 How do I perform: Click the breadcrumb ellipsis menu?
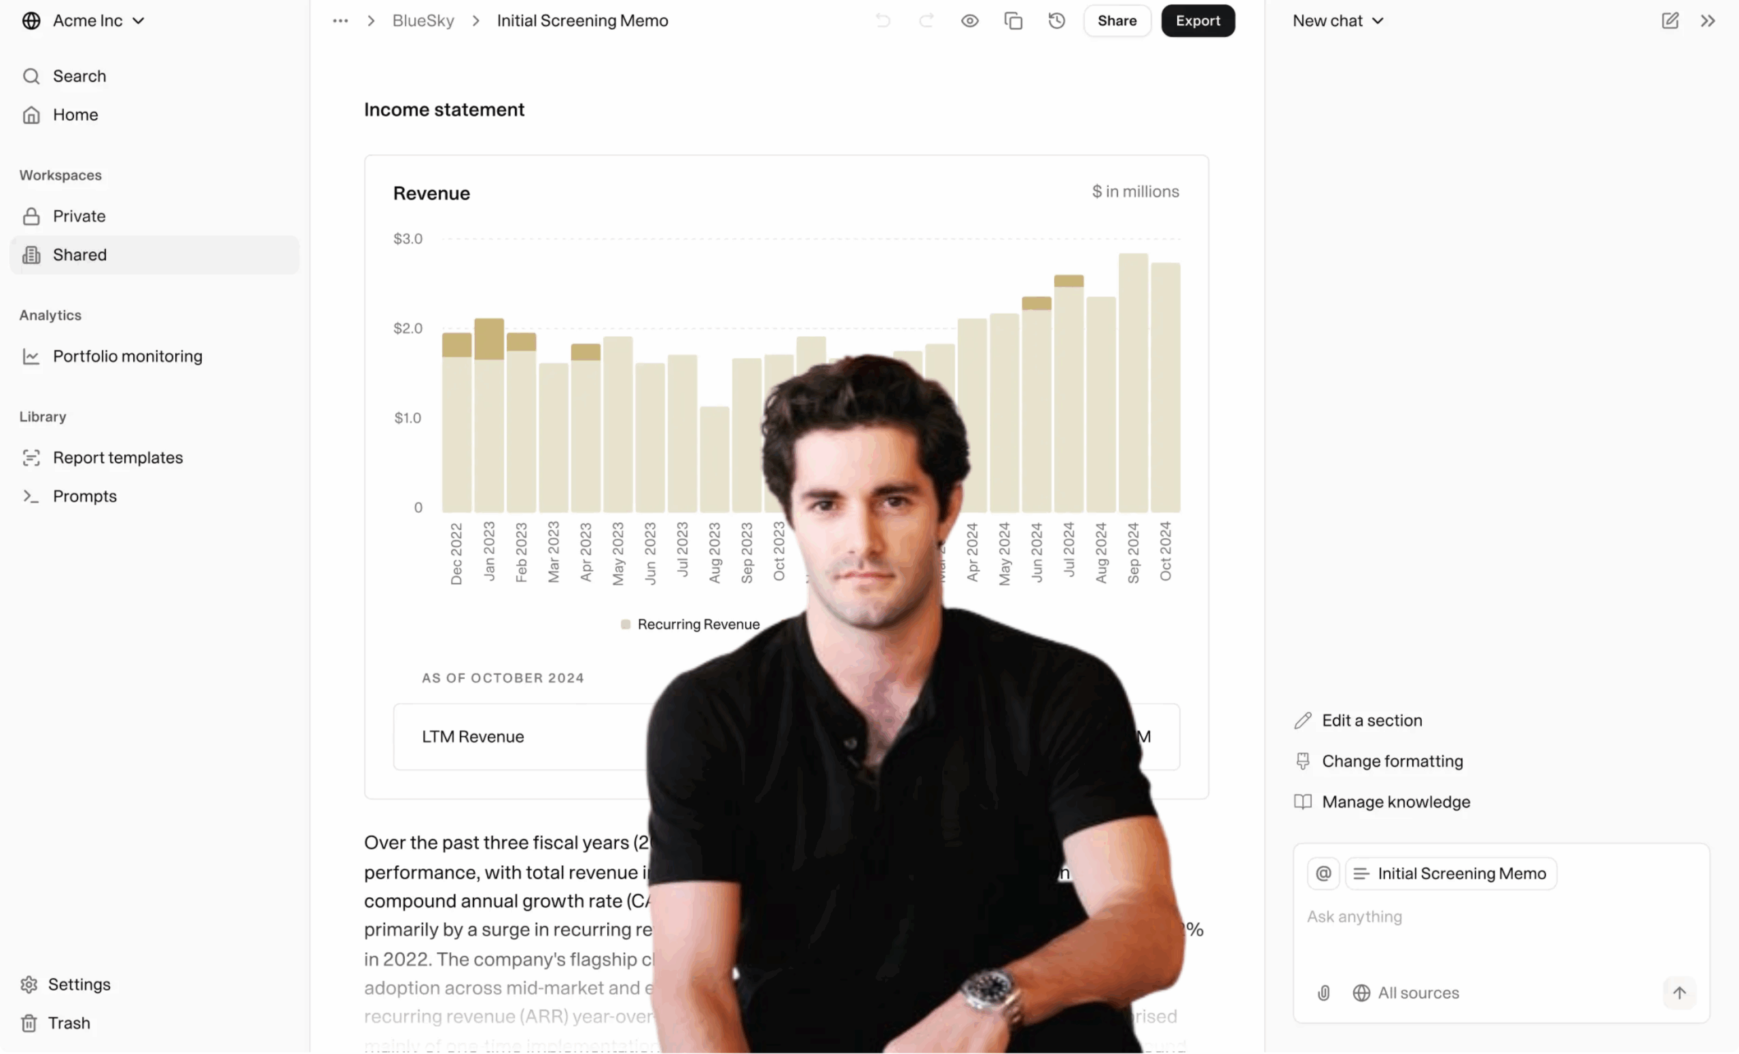tap(340, 20)
